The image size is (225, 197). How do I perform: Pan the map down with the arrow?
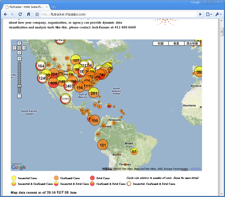pyautogui.click(x=19, y=53)
